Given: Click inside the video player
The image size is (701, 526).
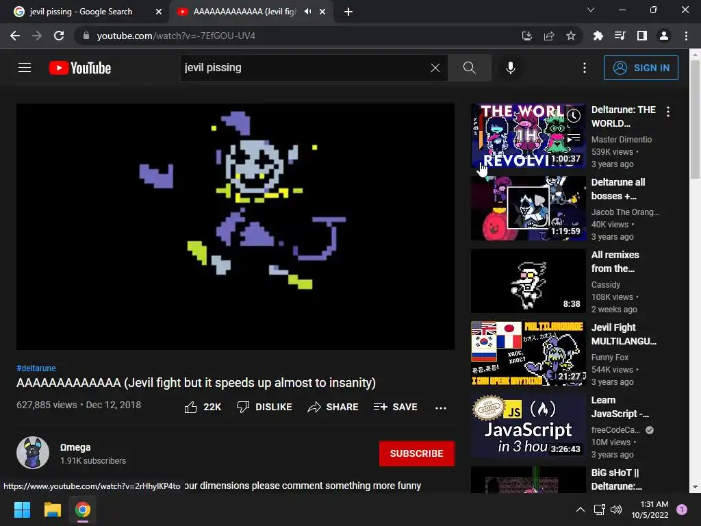Looking at the screenshot, I should point(235,227).
